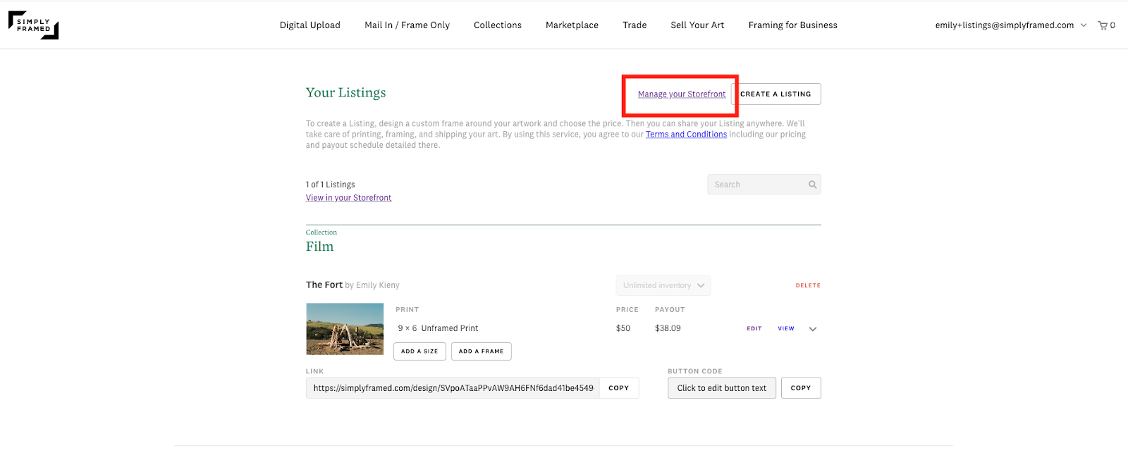Image resolution: width=1128 pixels, height=455 pixels.
Task: Open The Fort artwork thumbnail
Action: tap(345, 329)
